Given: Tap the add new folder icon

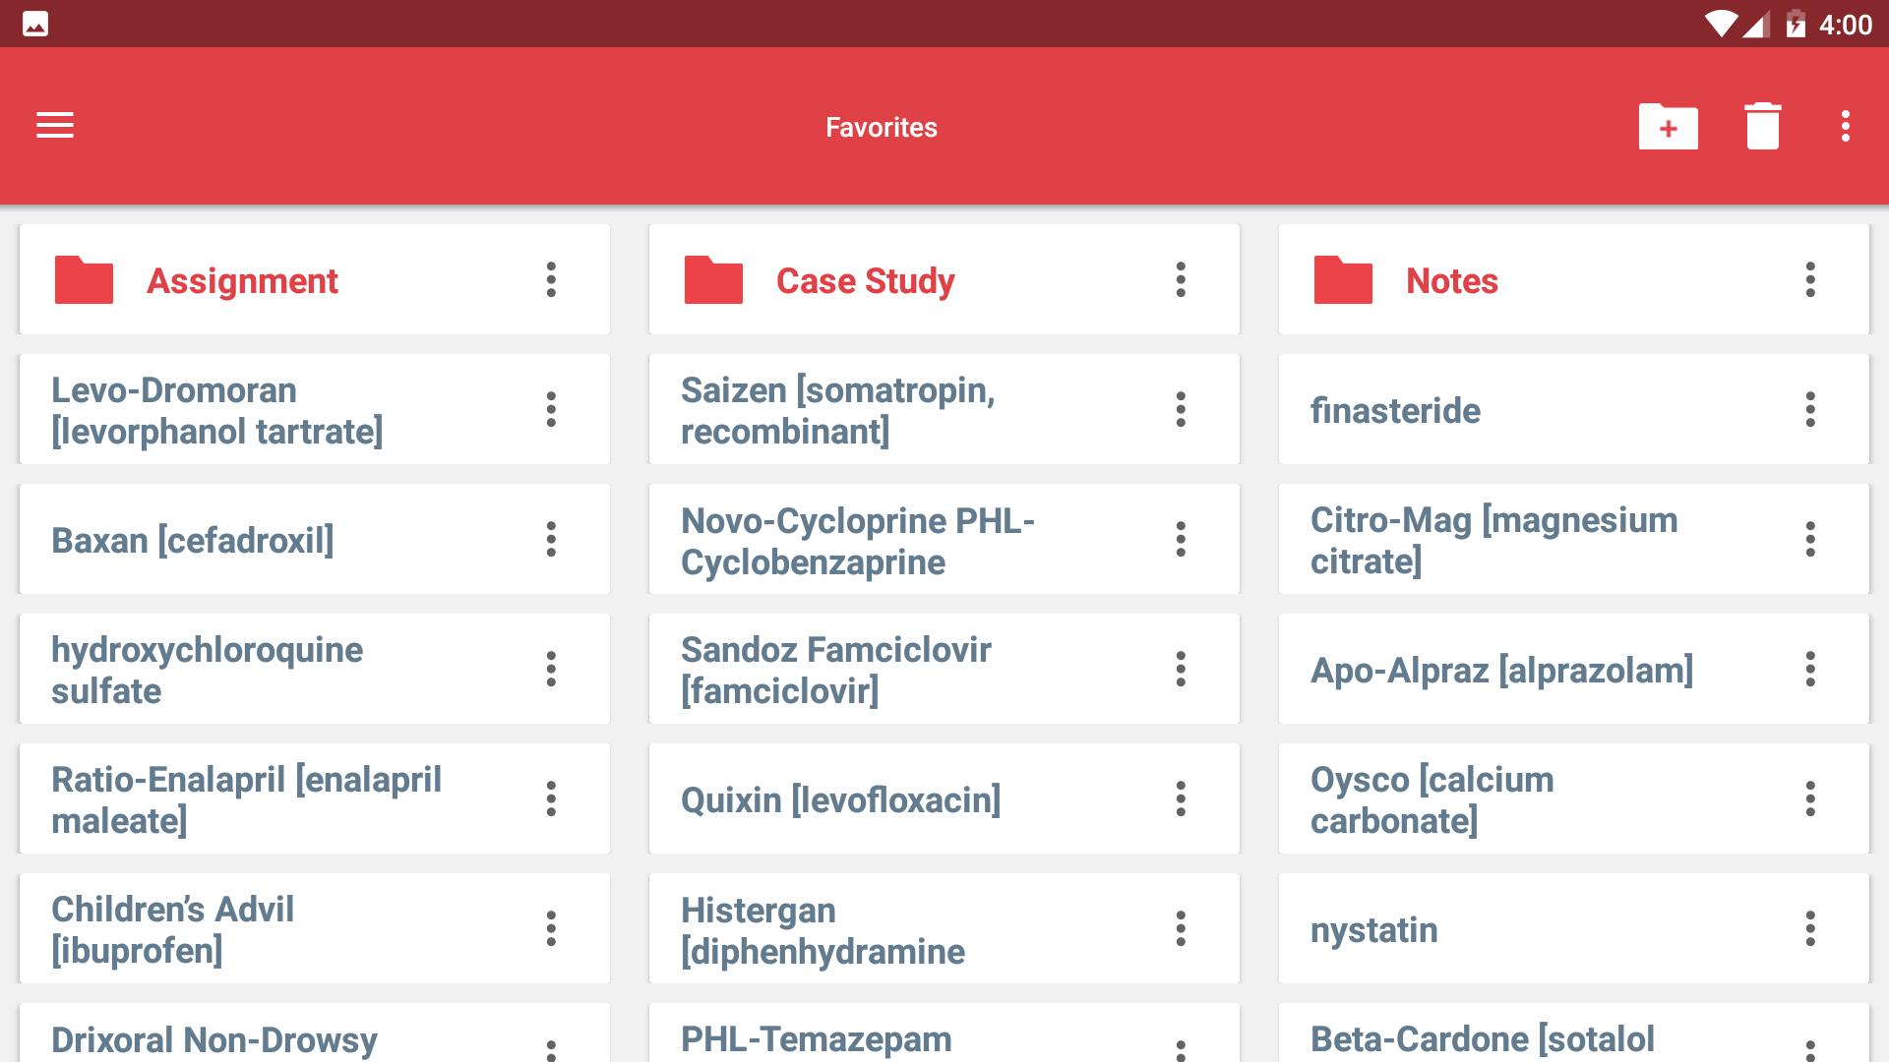Looking at the screenshot, I should (x=1668, y=126).
